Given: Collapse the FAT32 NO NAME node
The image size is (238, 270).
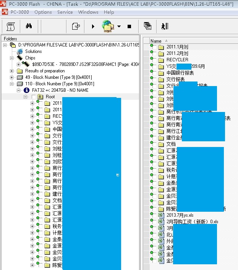Looking at the screenshot, I should tap(18, 90).
